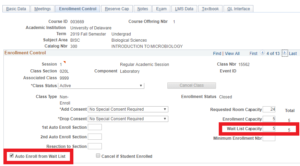Open the Meetings tab

click(43, 9)
